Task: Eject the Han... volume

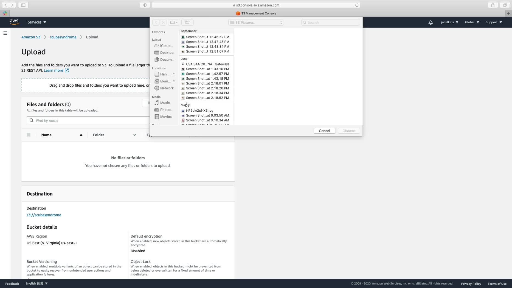Action: (x=174, y=74)
